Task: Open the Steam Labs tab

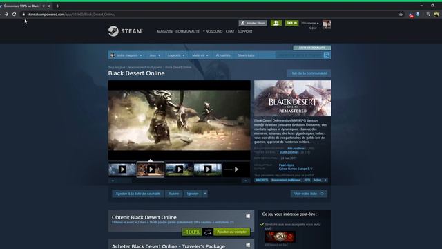Action: 246,55
